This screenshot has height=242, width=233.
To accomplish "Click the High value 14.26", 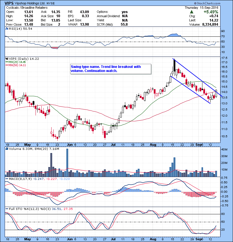I will click(29, 16).
